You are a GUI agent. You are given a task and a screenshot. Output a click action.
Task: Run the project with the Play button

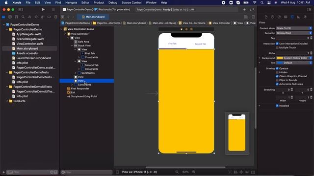pos(43,10)
